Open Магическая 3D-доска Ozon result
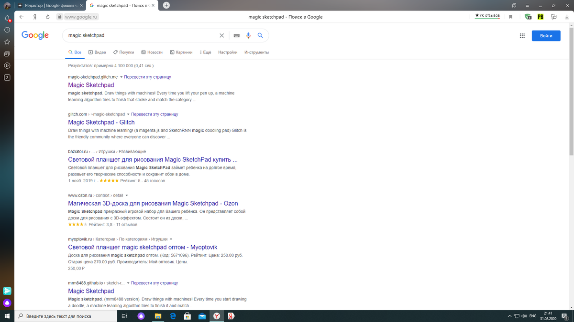 (x=153, y=203)
